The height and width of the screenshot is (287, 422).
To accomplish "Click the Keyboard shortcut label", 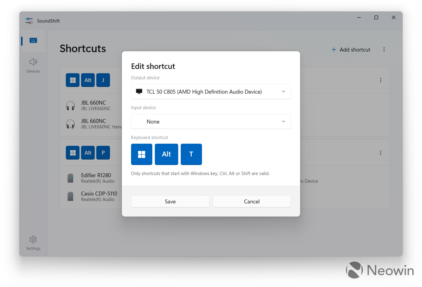I will pyautogui.click(x=149, y=138).
